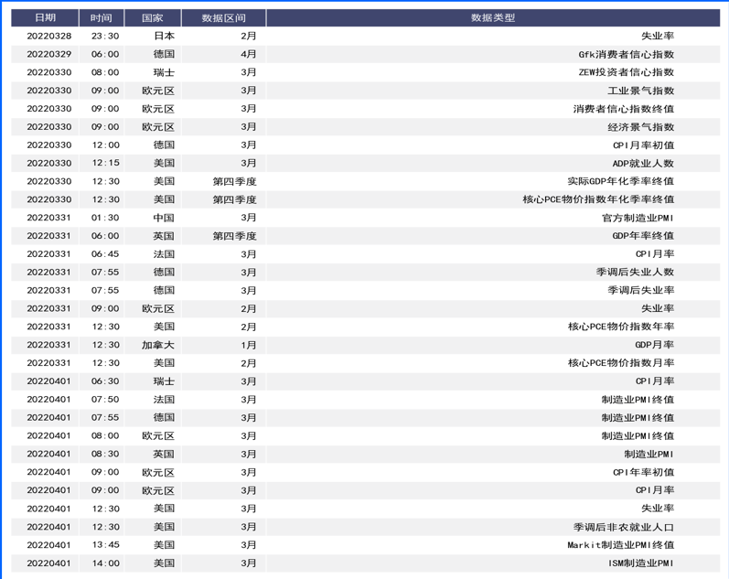Click 欧元区 in the 工业景气指数 row
Image resolution: width=729 pixels, height=579 pixels.
[158, 91]
